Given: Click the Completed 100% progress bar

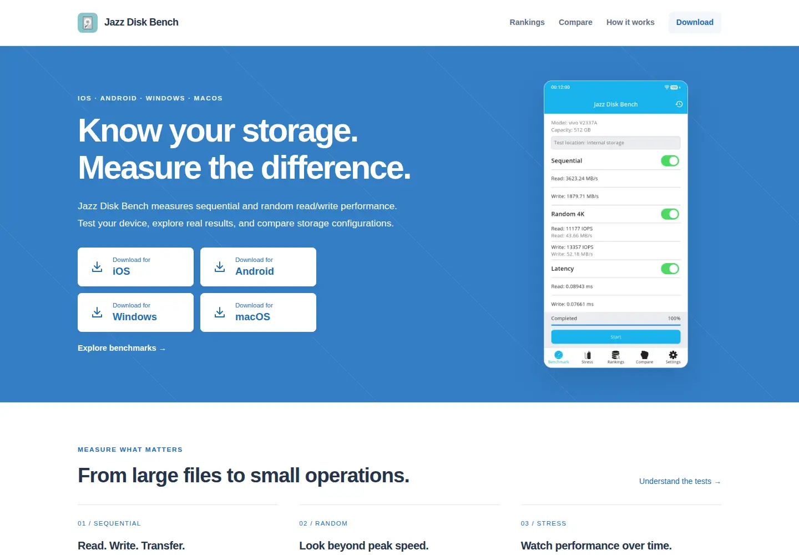Looking at the screenshot, I should tap(616, 325).
